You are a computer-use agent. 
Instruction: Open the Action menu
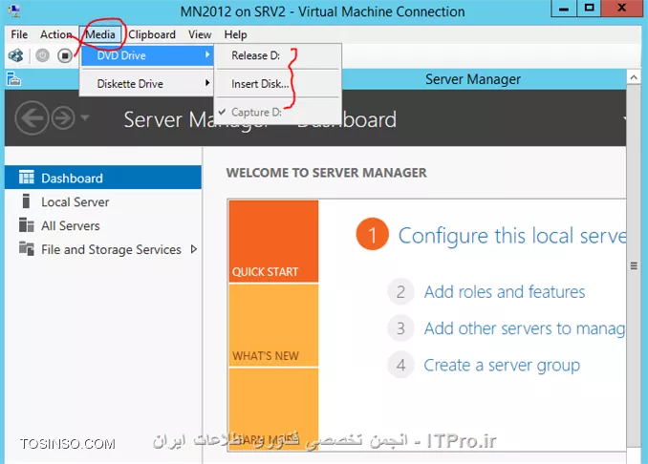pyautogui.click(x=55, y=34)
